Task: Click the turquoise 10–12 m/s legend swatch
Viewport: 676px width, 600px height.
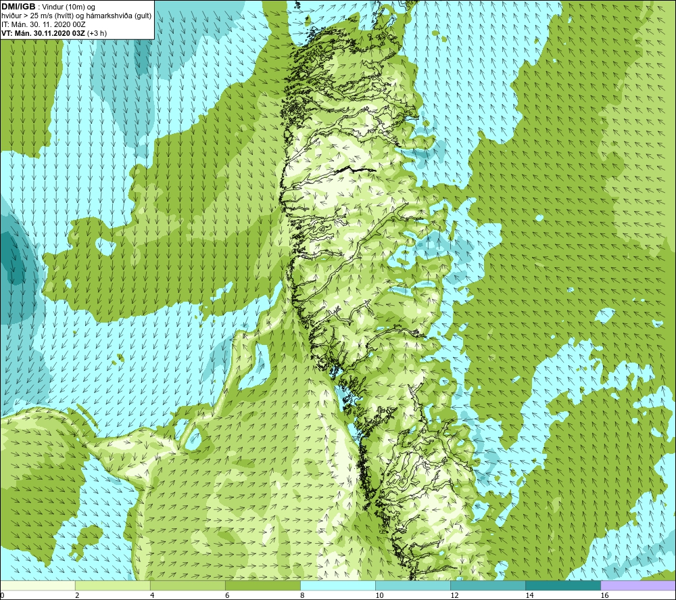Action: tap(413, 585)
